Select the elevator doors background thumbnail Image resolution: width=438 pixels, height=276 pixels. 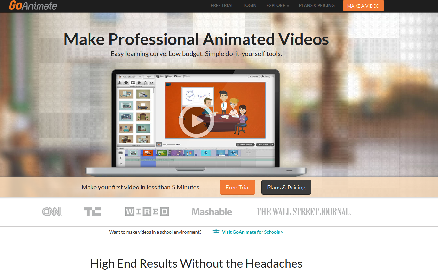click(x=143, y=117)
